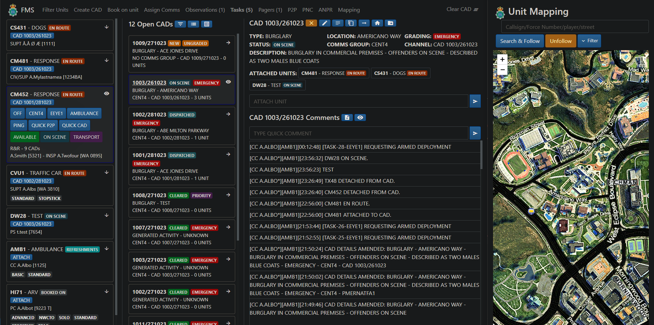654x325 pixels.
Task: Set CM452 status to AVAILABLE
Action: pos(25,137)
